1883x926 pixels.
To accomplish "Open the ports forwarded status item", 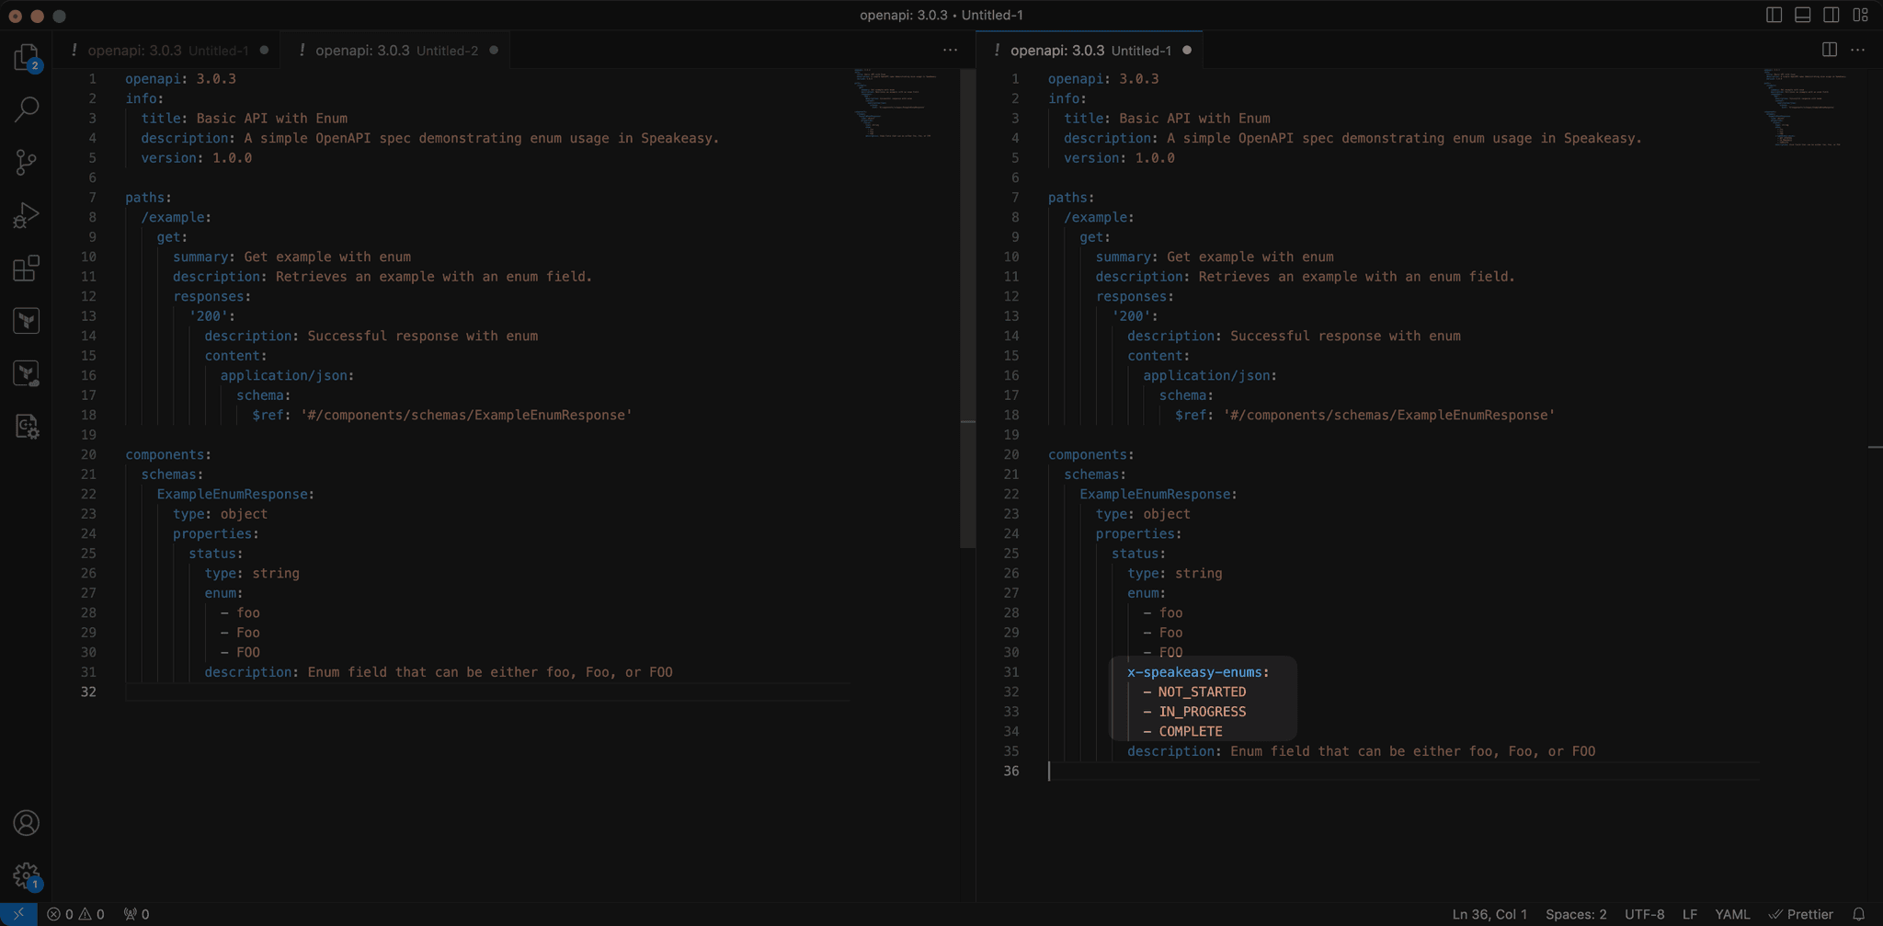I will (136, 914).
